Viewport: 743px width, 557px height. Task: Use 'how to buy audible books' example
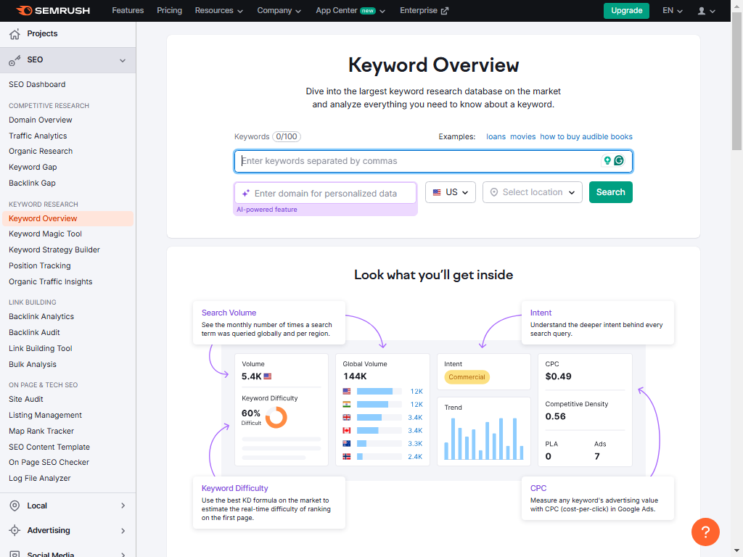586,137
